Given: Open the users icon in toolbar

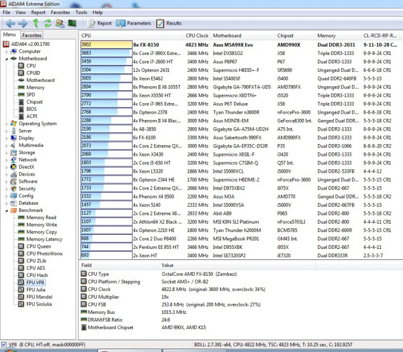Looking at the screenshot, I should click(60, 24).
